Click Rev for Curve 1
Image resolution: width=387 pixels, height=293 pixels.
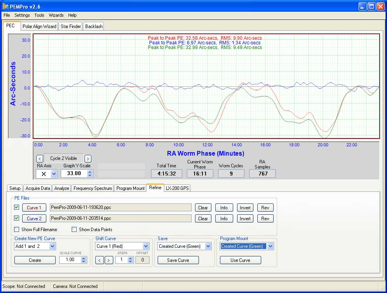(x=265, y=208)
